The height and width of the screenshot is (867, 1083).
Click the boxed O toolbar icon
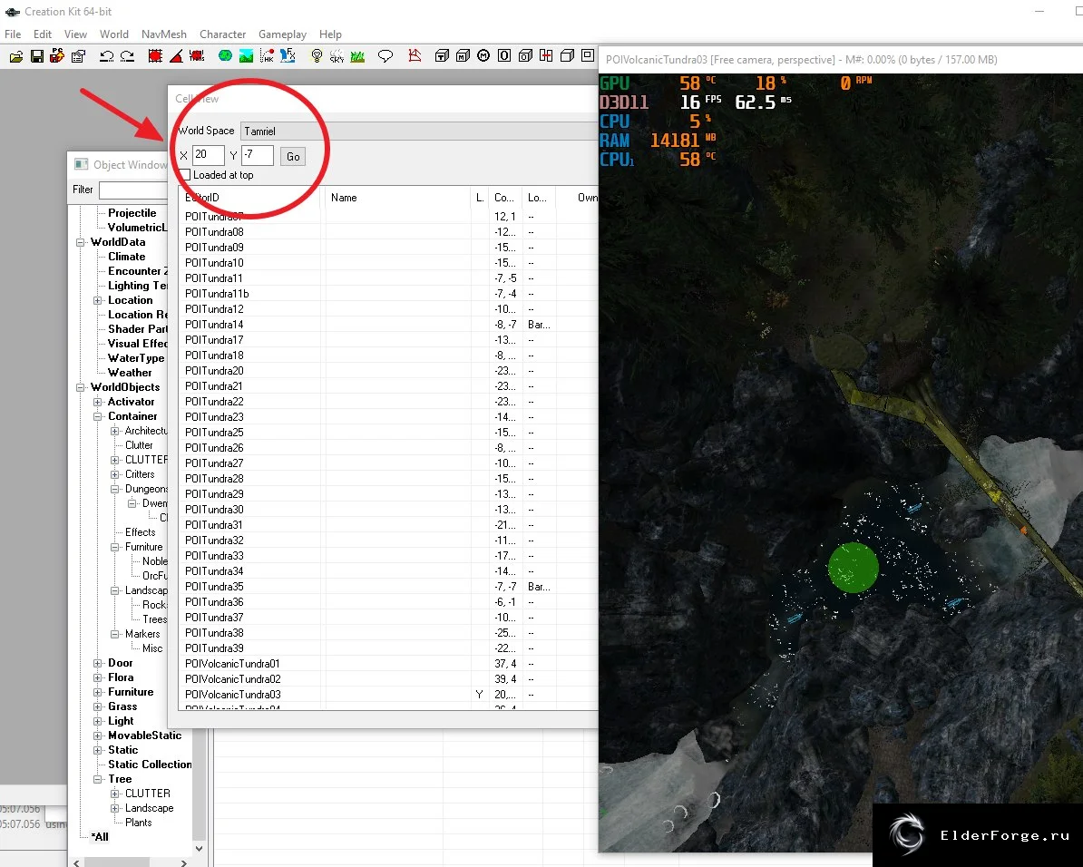pyautogui.click(x=504, y=56)
